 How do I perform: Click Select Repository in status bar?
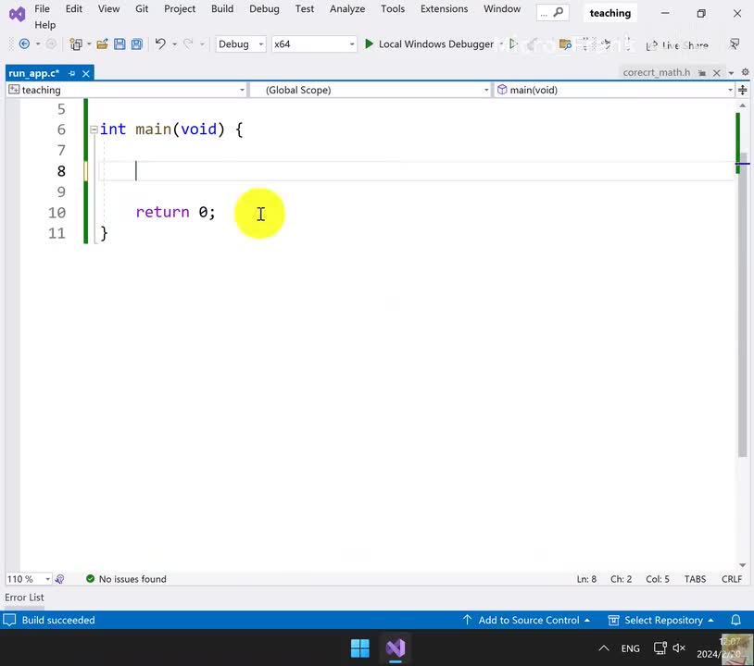pos(661,620)
